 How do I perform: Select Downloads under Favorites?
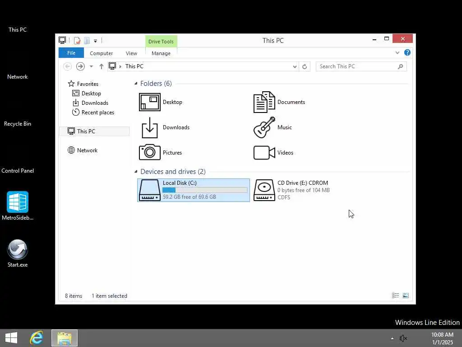90,103
